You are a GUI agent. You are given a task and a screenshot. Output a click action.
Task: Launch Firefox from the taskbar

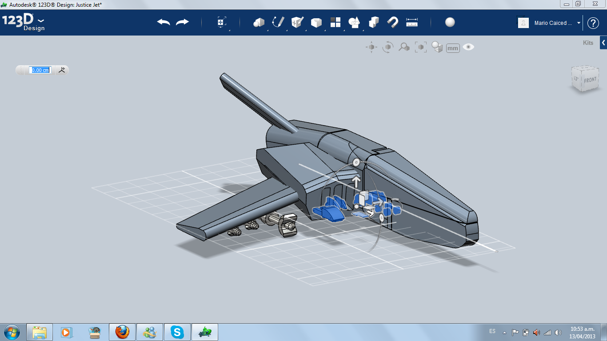[122, 332]
